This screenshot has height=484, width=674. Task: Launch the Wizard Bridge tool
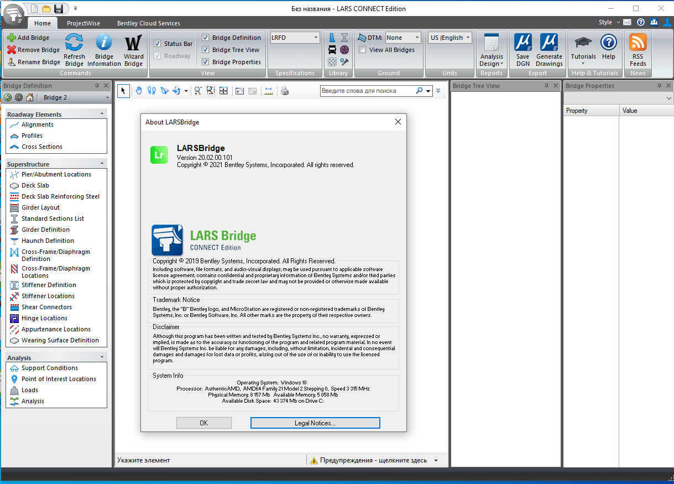133,50
